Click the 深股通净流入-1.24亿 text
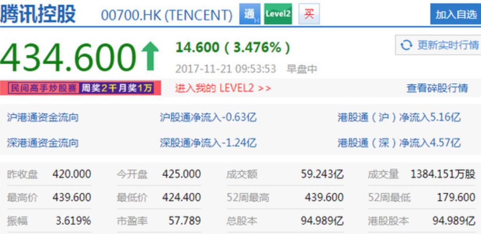Viewport: 481px width, 234px height. [208, 143]
